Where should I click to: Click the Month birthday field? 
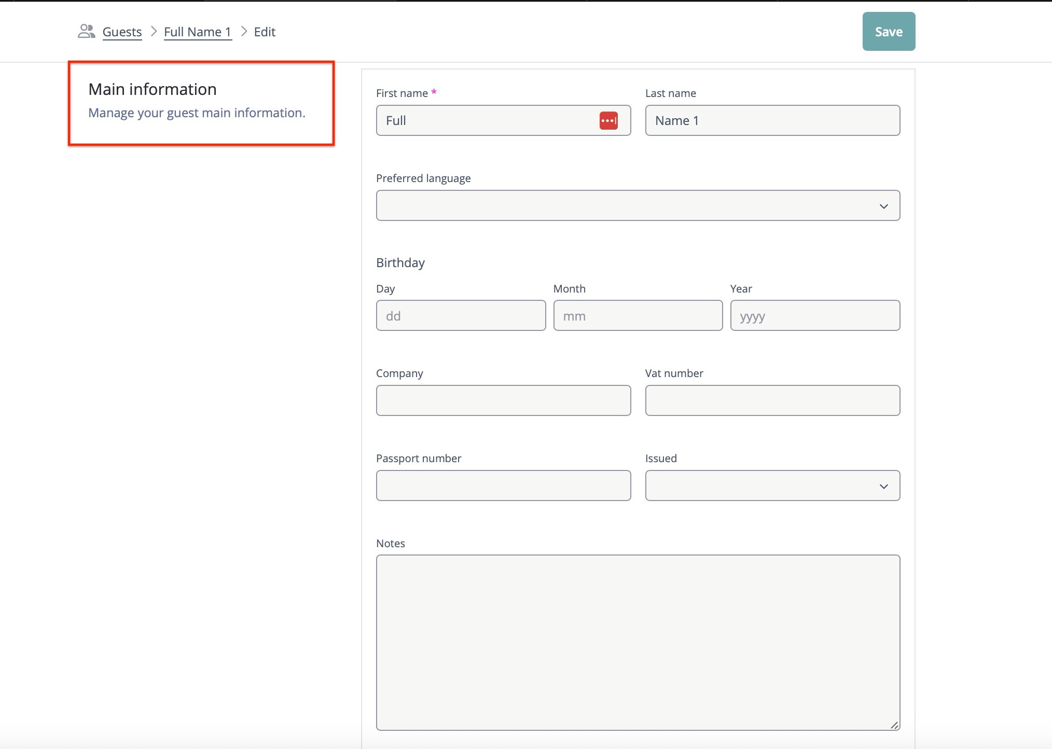pos(638,315)
